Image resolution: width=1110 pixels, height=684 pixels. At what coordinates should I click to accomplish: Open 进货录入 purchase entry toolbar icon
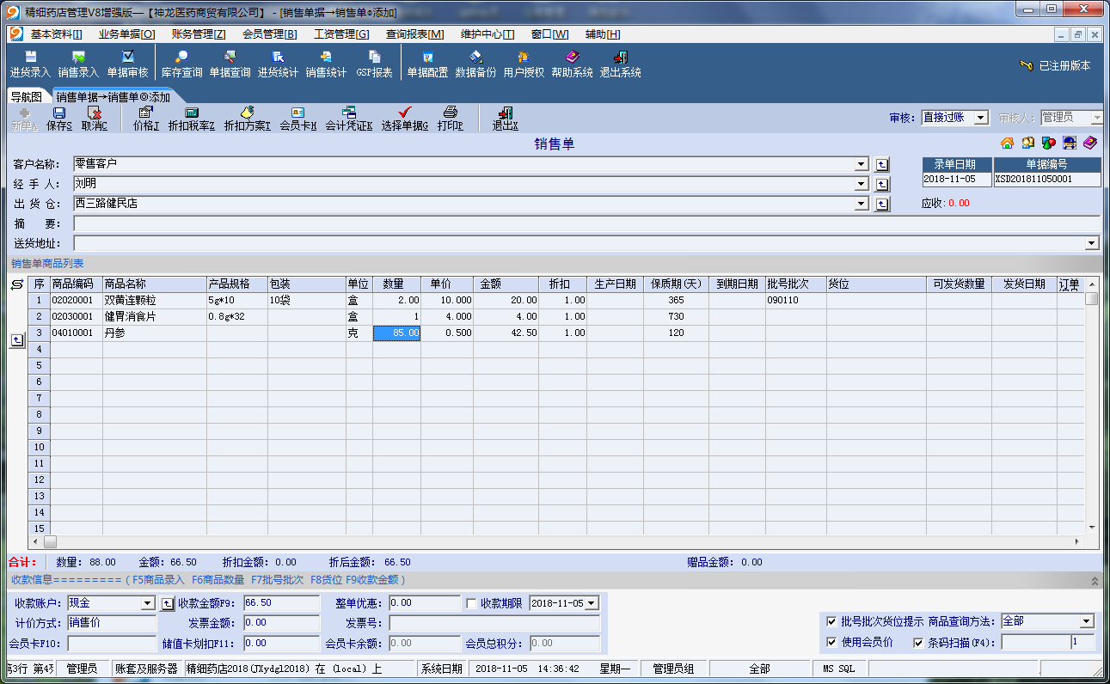[30, 64]
